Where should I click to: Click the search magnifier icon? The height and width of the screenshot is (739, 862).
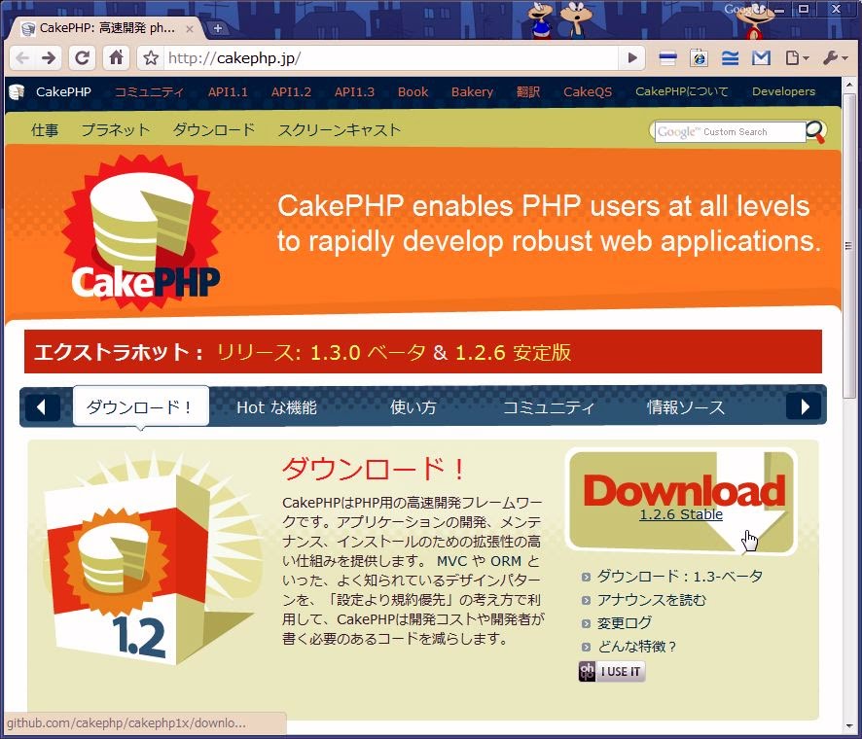click(x=815, y=131)
